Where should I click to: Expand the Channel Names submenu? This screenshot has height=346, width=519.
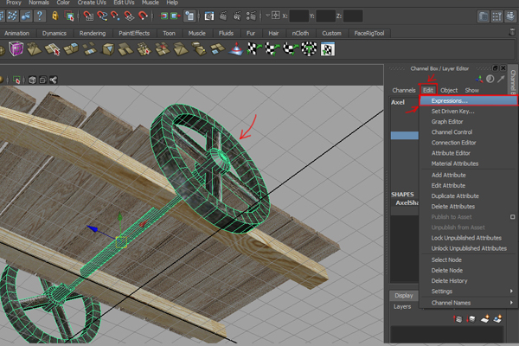(x=468, y=303)
